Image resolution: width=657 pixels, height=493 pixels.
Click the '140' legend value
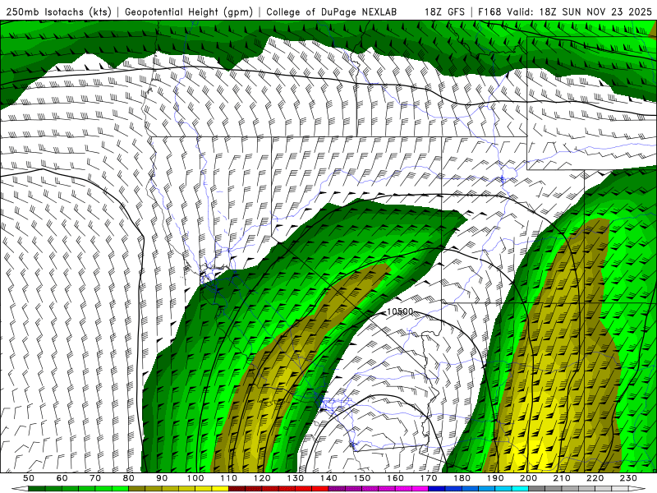pos(328,478)
